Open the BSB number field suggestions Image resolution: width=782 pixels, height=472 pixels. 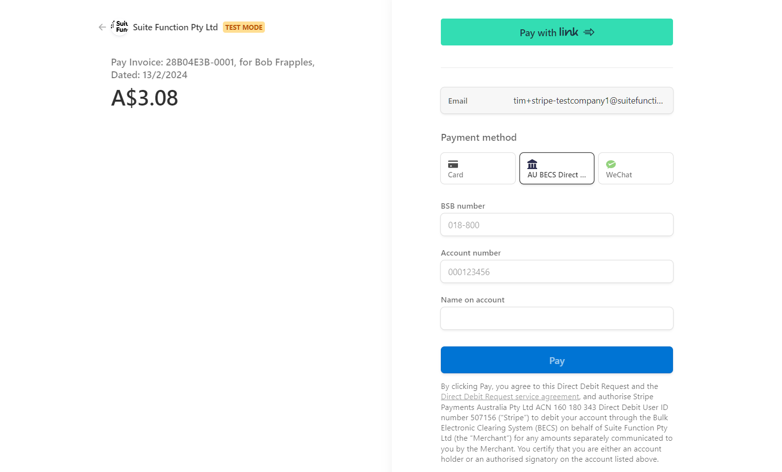(x=557, y=225)
